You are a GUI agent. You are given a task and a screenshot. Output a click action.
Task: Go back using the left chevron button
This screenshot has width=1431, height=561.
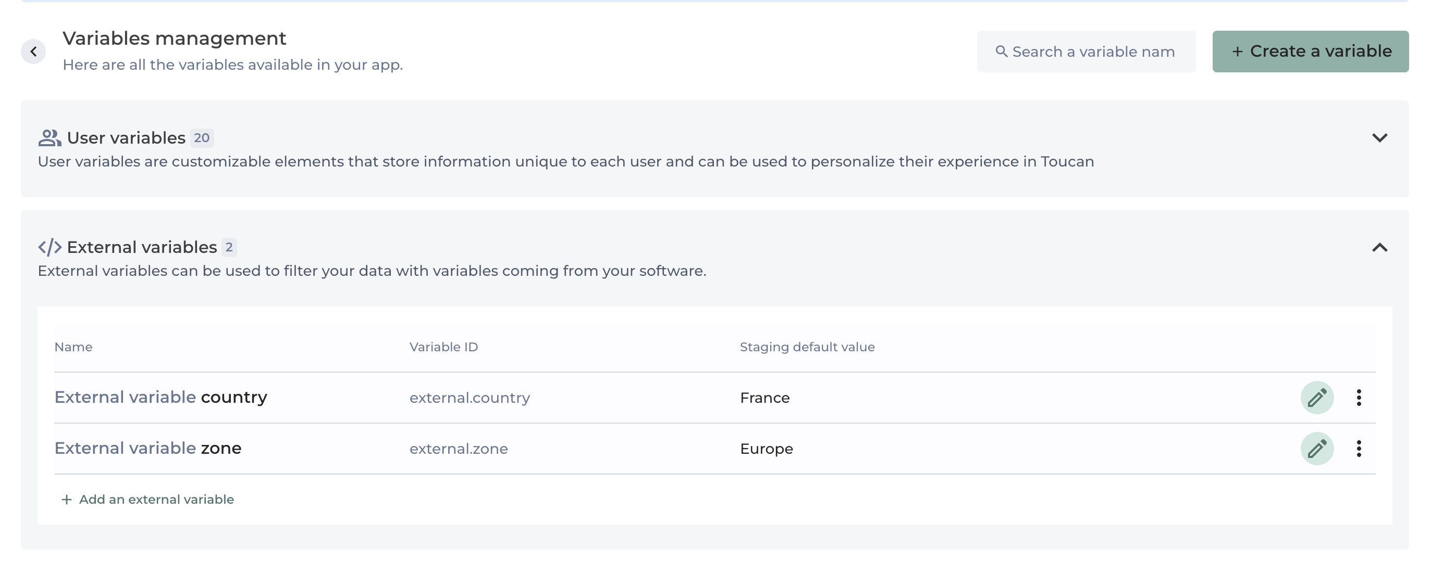tap(33, 52)
